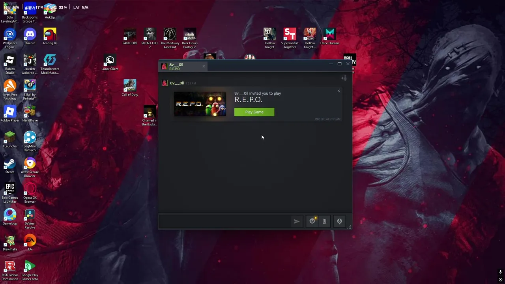This screenshot has height=284, width=505.
Task: Select the Avast Free Antivirus icon
Action: point(10,90)
